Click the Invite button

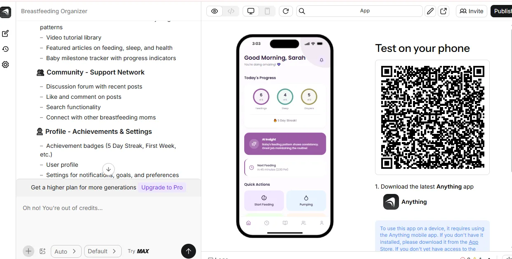(472, 11)
